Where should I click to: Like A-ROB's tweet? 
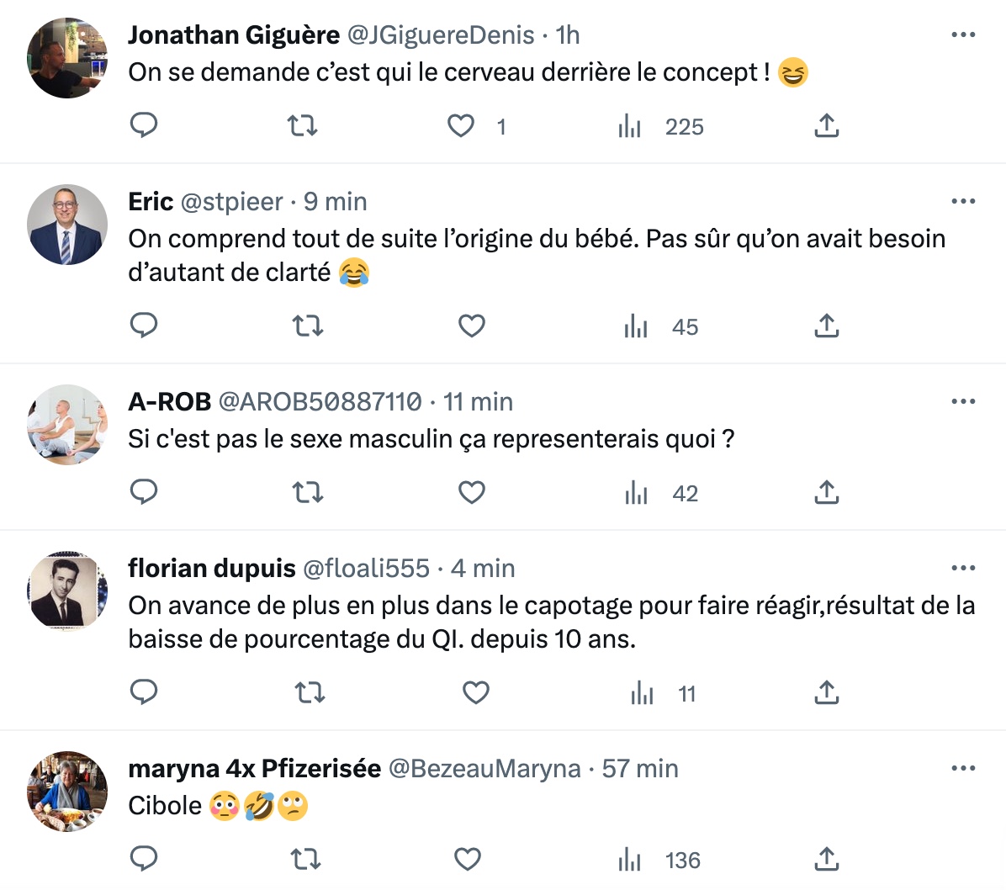[x=472, y=492]
